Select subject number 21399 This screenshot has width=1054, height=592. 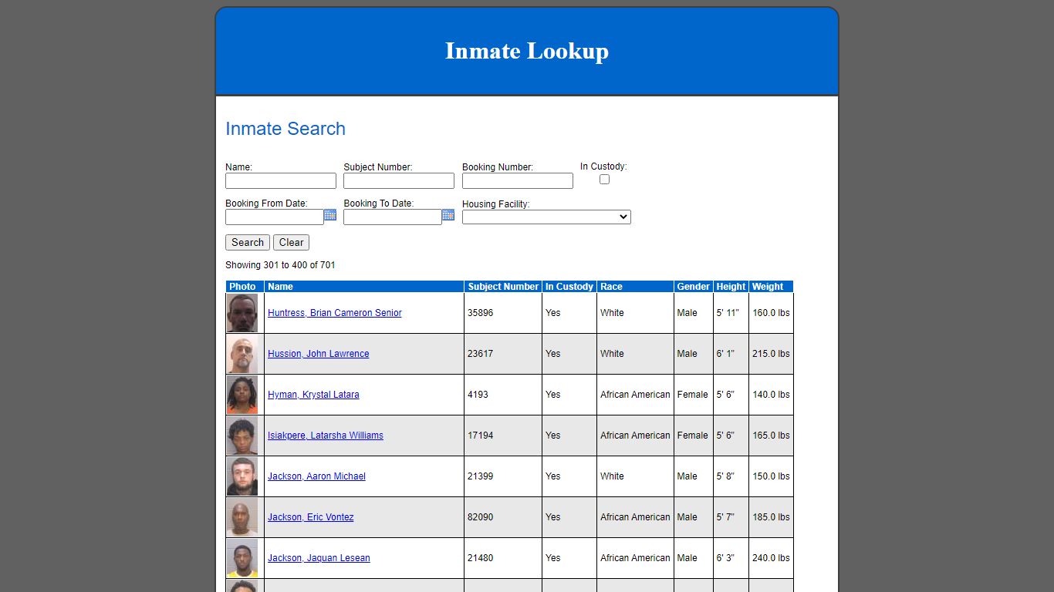tap(480, 476)
